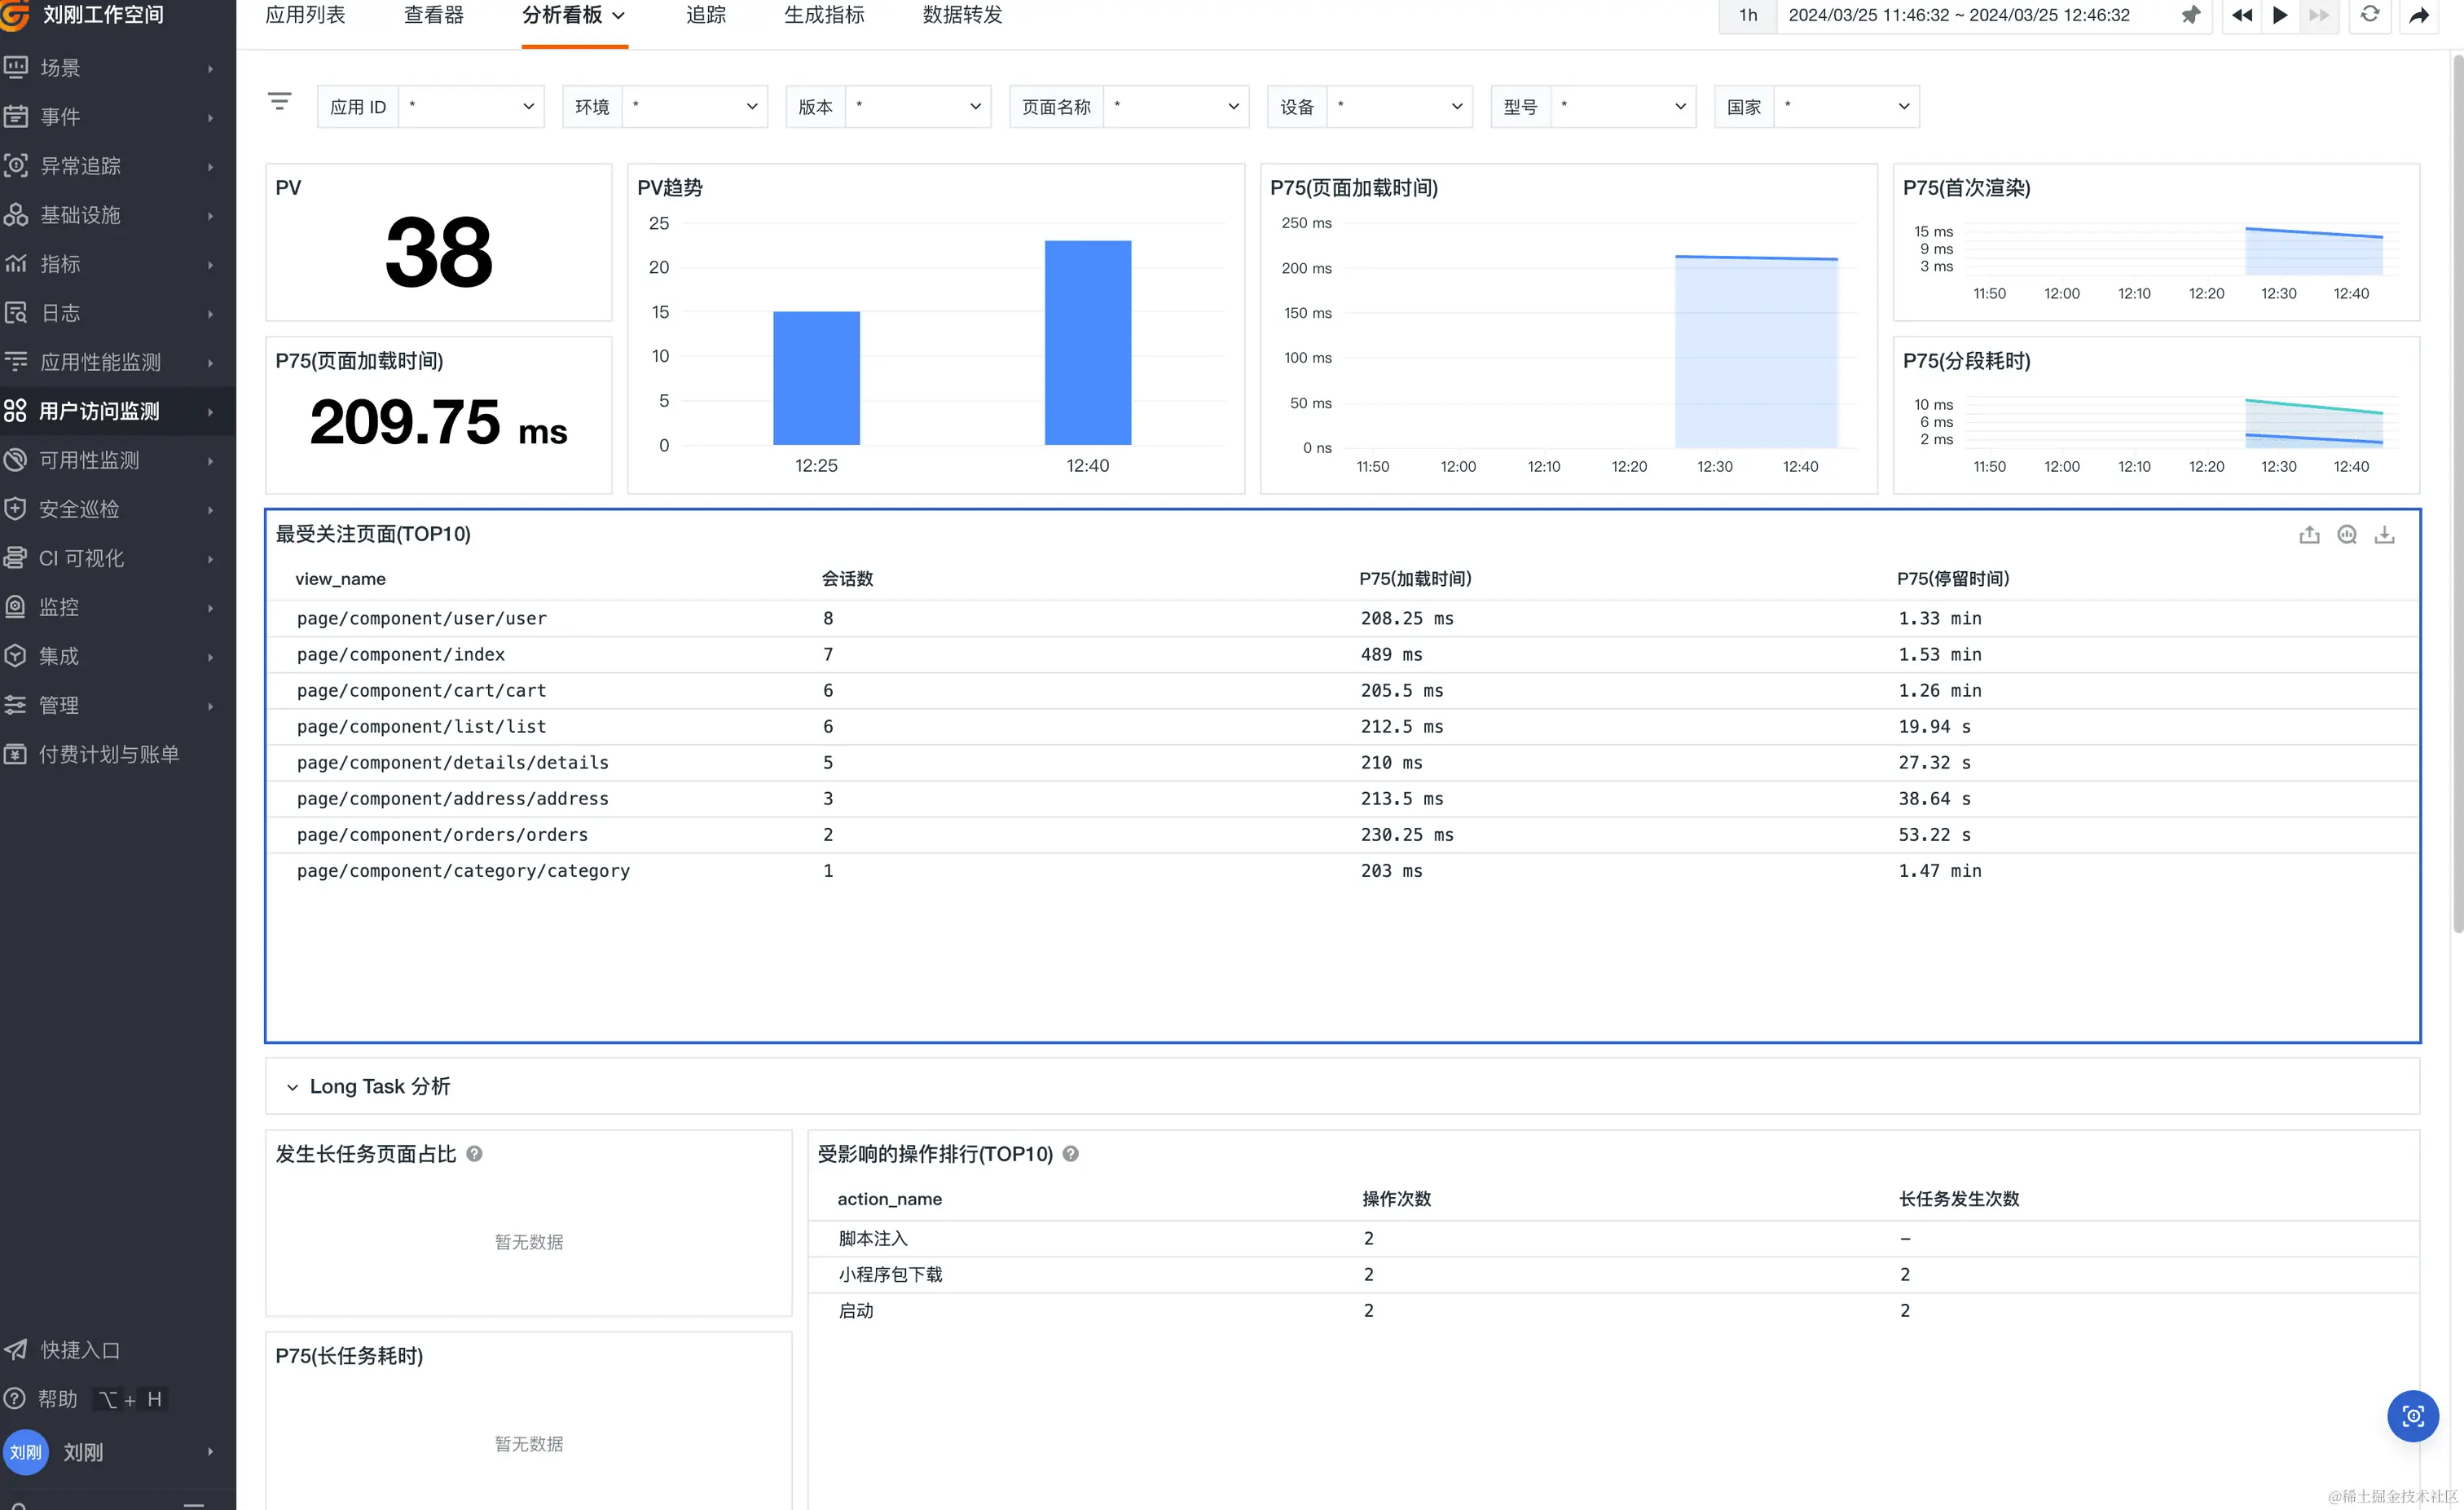Click the download icon in TOP10 panel
The image size is (2464, 1510).
pos(2385,535)
